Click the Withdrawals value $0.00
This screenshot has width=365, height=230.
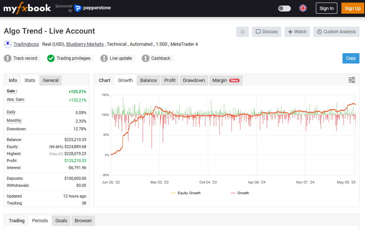(81, 186)
